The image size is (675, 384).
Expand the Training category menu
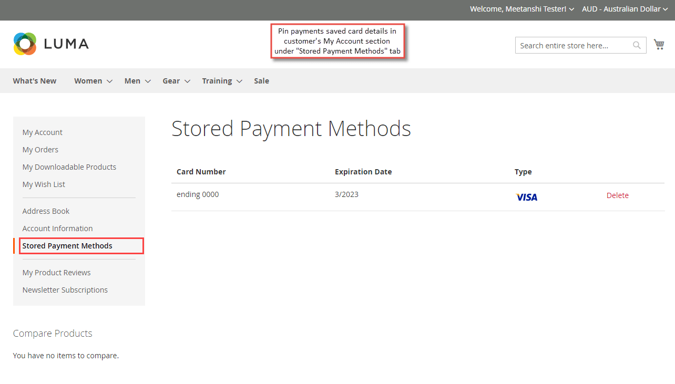[x=217, y=80]
